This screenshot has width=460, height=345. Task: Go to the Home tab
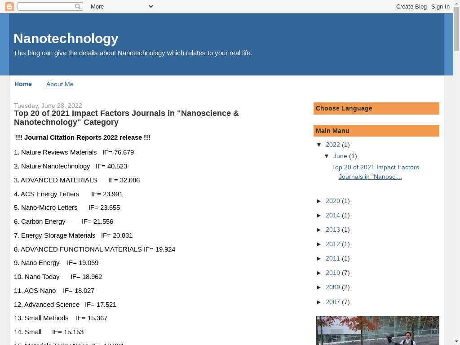pos(23,84)
